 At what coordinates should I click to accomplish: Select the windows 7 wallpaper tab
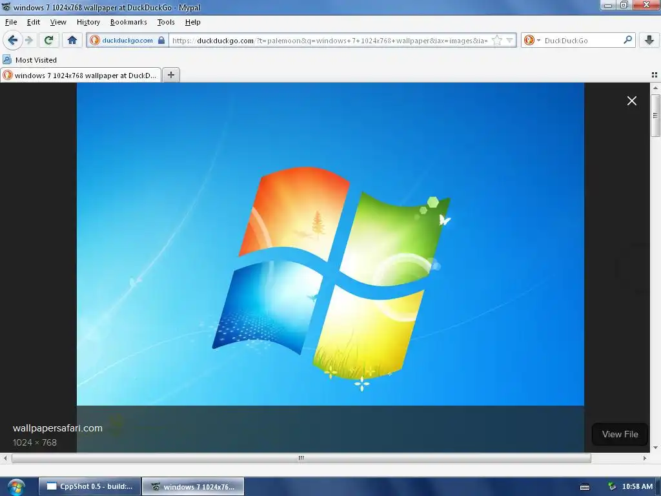click(x=81, y=75)
